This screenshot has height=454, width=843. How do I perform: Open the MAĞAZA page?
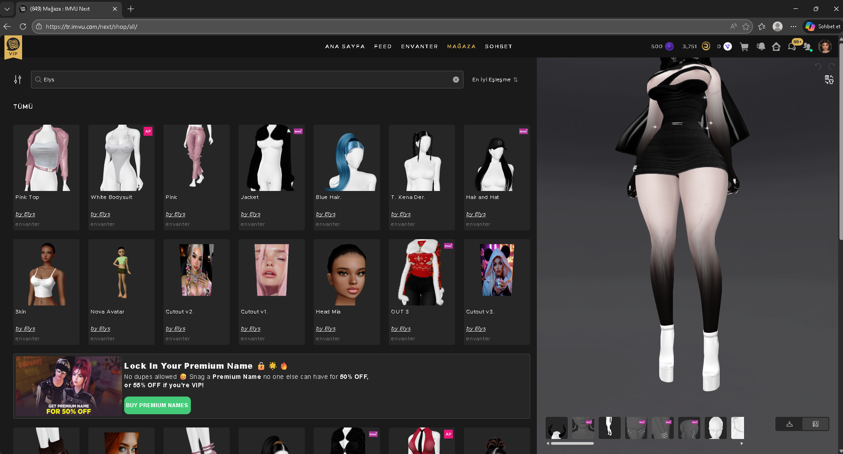[x=461, y=46]
